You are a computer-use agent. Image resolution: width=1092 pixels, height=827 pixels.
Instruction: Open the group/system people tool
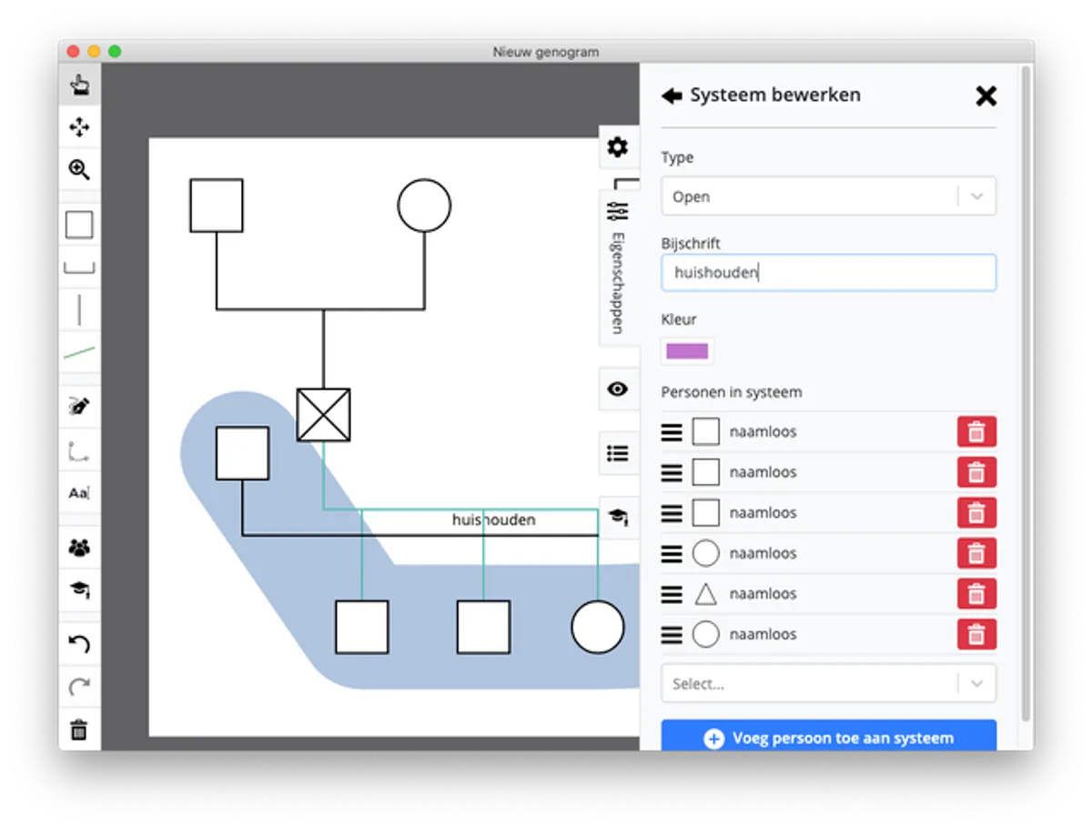click(x=80, y=548)
